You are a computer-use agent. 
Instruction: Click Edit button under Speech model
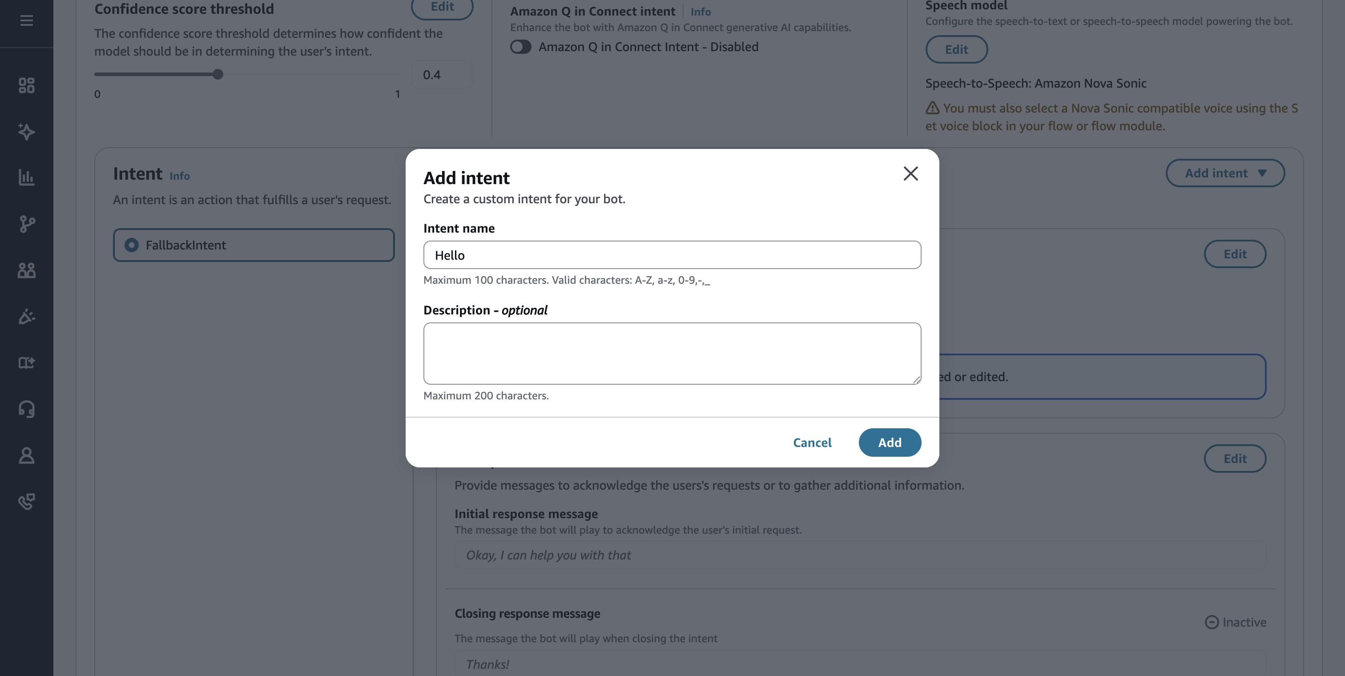point(956,50)
